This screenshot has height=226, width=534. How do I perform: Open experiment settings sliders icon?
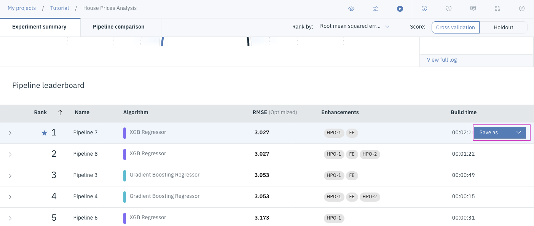[x=376, y=8]
